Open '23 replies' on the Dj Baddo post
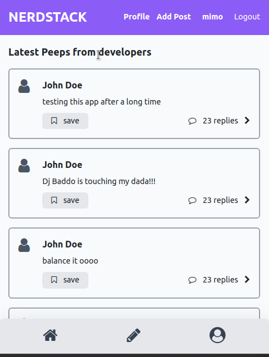The height and width of the screenshot is (357, 269). pos(220,200)
